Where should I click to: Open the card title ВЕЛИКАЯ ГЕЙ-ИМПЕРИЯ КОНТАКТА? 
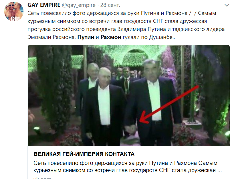coord(84,154)
